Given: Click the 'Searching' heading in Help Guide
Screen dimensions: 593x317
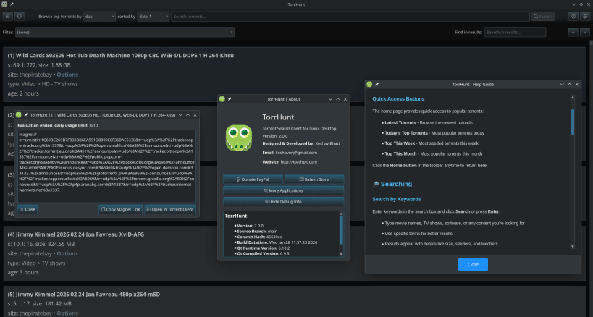Looking at the screenshot, I should pyautogui.click(x=396, y=184).
